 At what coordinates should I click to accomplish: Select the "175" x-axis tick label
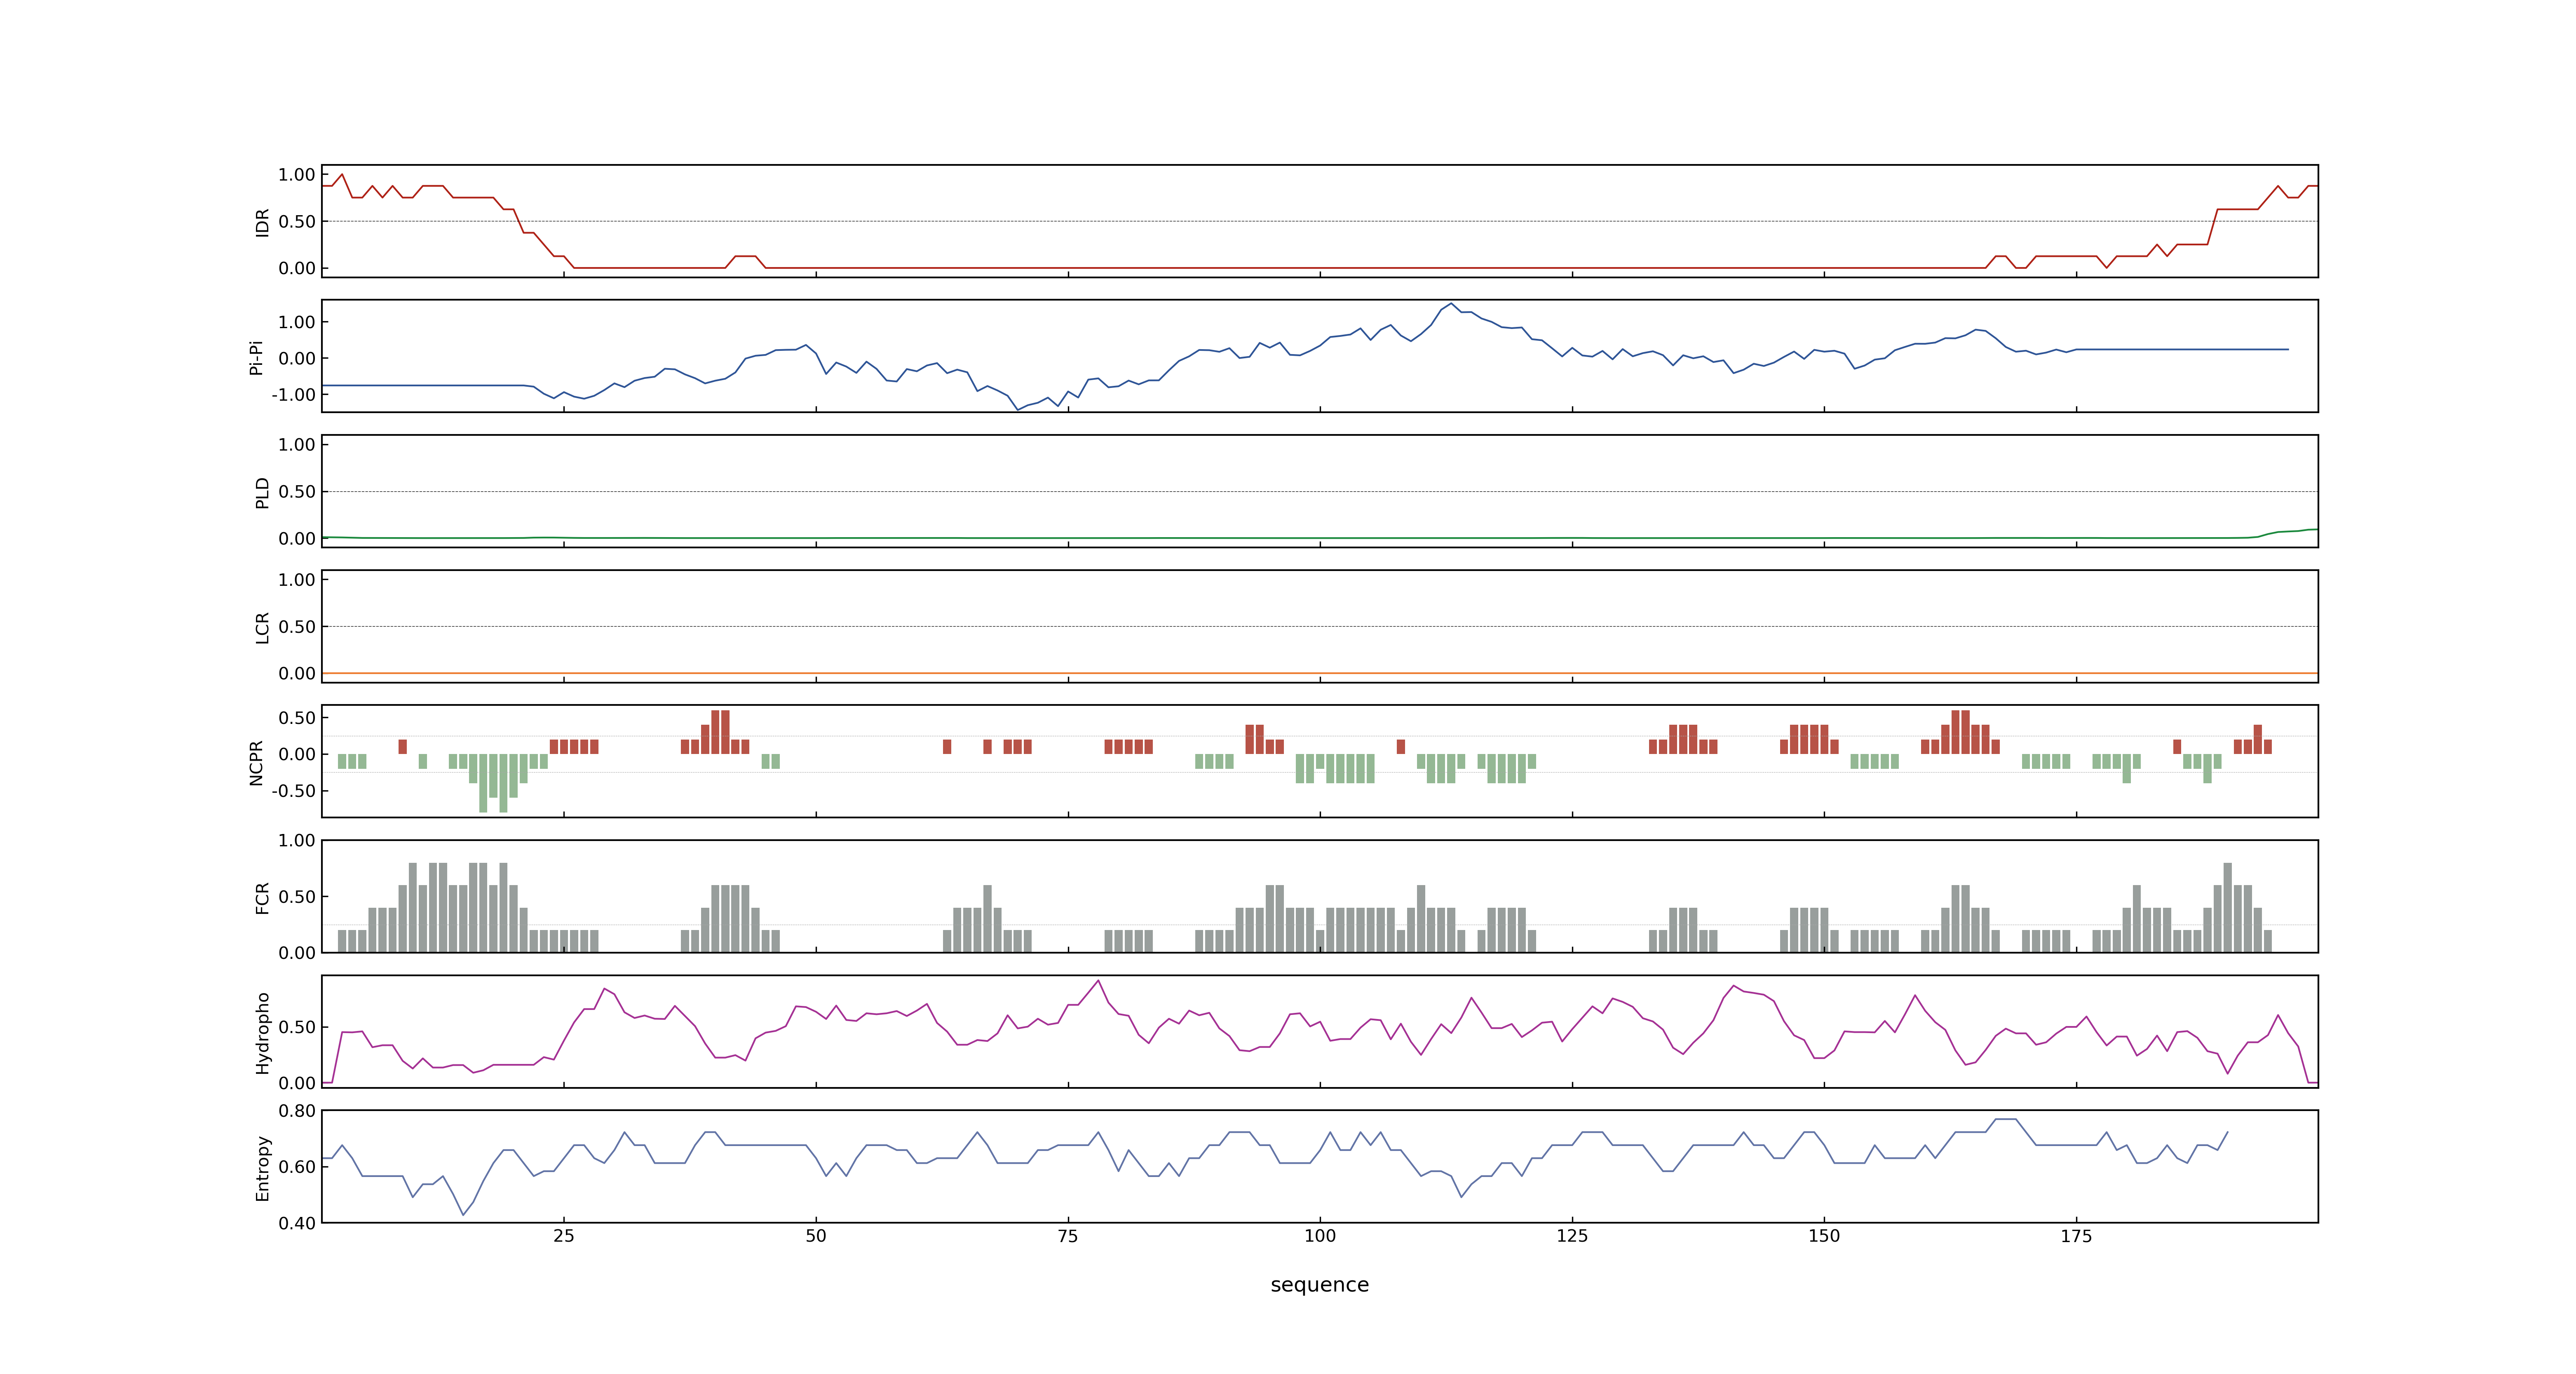coord(2076,1236)
